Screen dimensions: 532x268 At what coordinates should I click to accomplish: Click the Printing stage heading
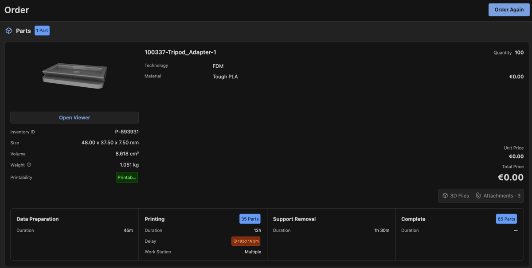(x=155, y=219)
